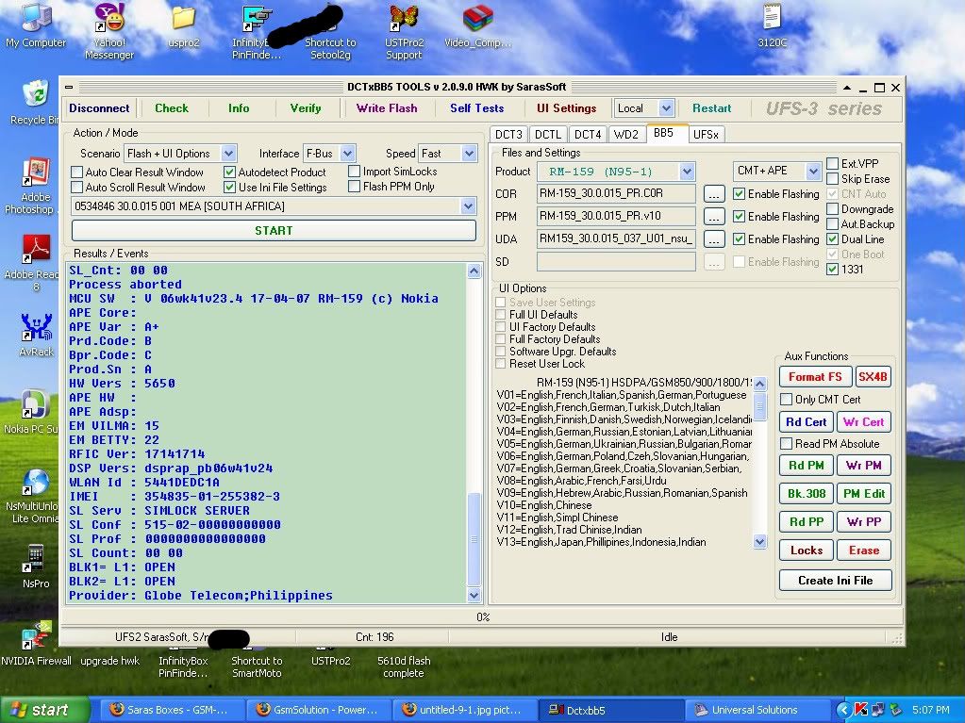Click scroll-down arrow in Results/Events log
The height and width of the screenshot is (723, 965).
474,595
